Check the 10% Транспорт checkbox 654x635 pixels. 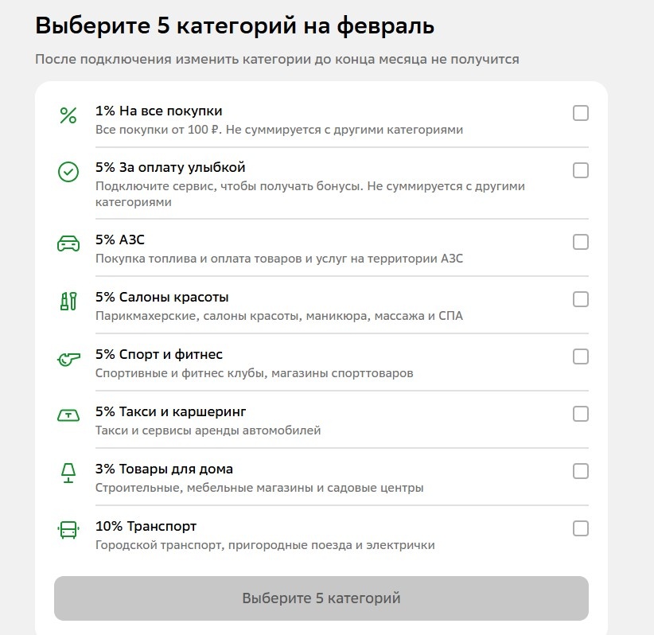point(581,528)
